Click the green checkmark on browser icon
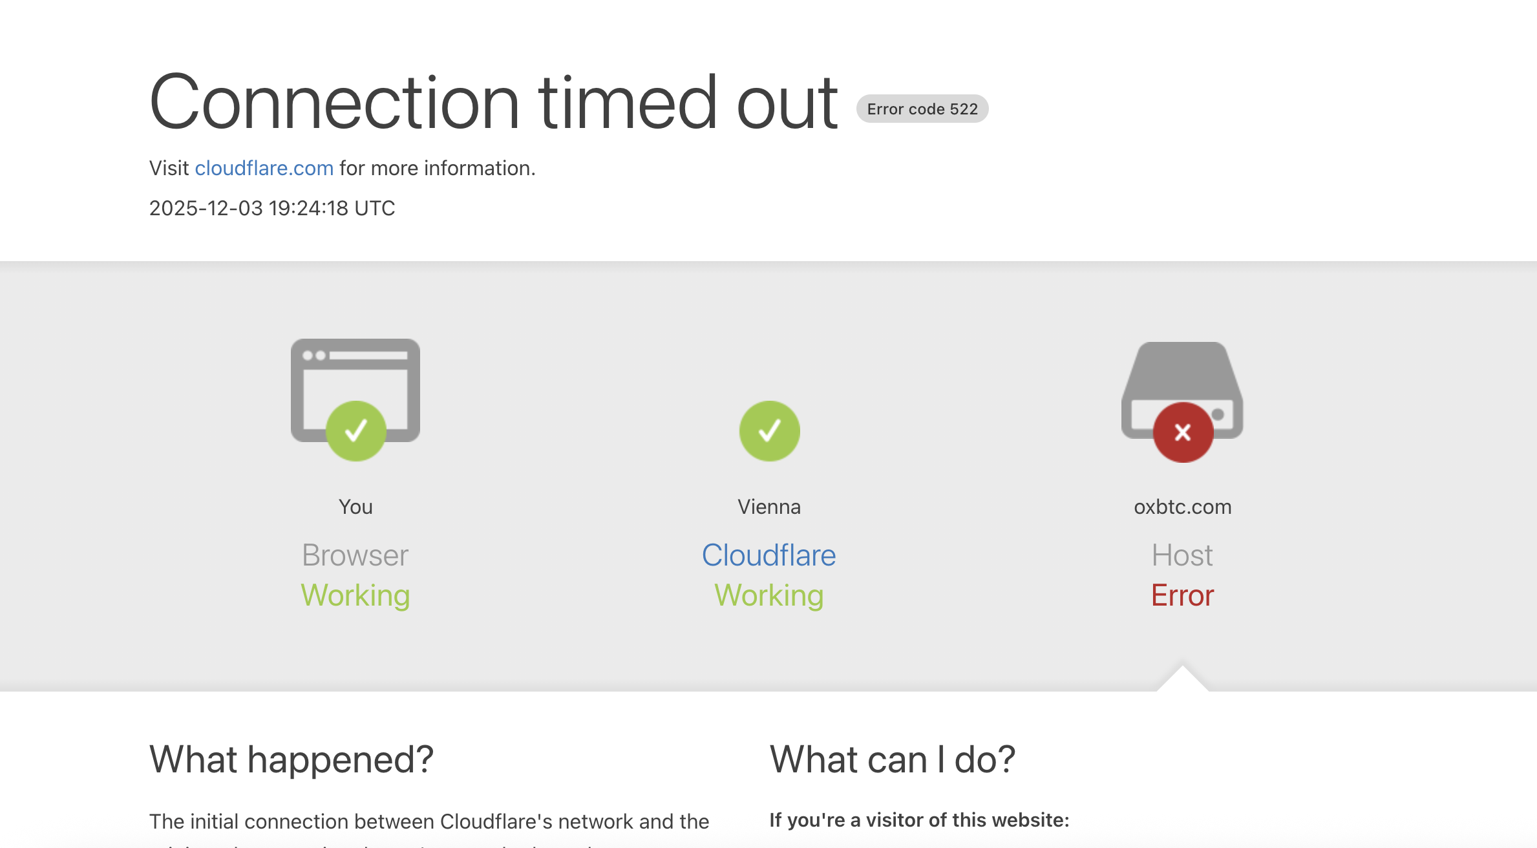 click(355, 431)
